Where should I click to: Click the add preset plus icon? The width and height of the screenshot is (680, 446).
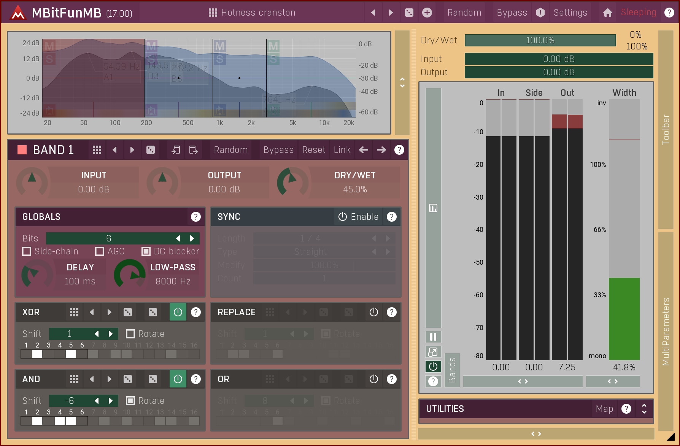[427, 13]
